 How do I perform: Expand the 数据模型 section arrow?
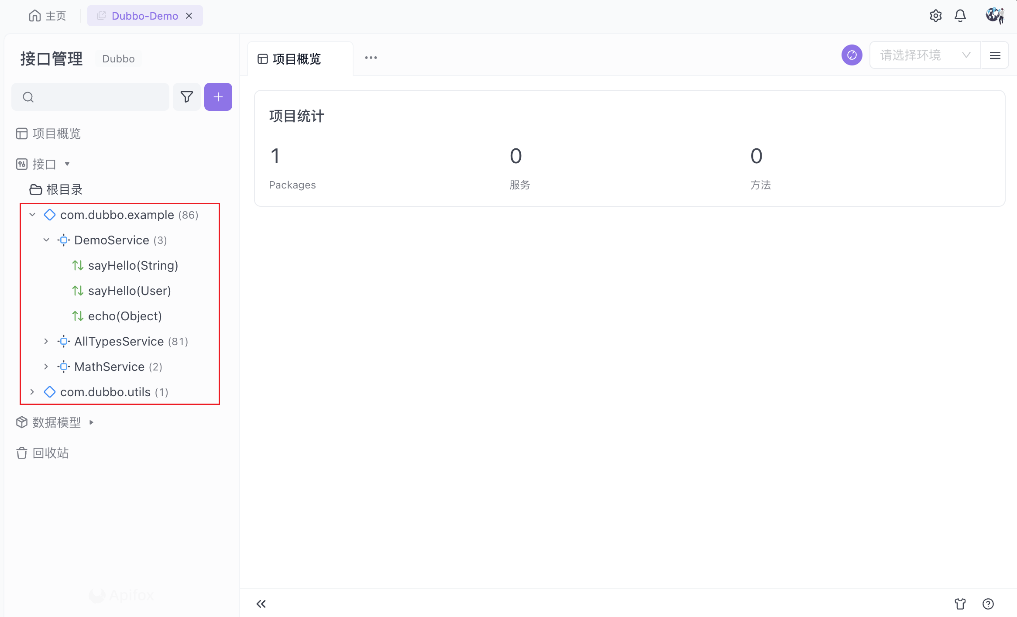(91, 422)
